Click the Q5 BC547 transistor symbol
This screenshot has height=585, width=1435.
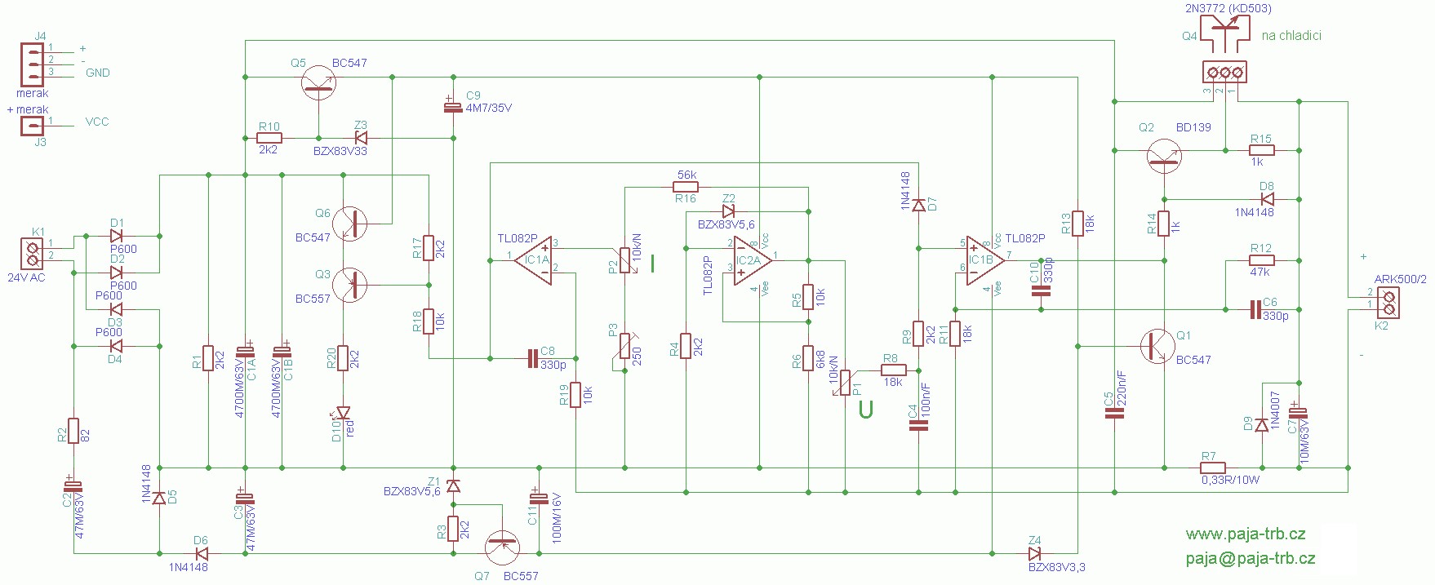click(318, 82)
